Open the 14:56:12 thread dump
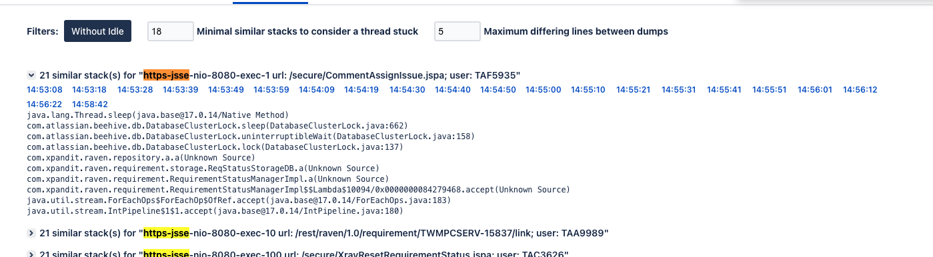The image size is (933, 257). 860,90
